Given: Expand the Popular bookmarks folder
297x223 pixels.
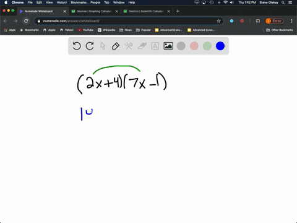Looking at the screenshot, I should pyautogui.click(x=144, y=30).
